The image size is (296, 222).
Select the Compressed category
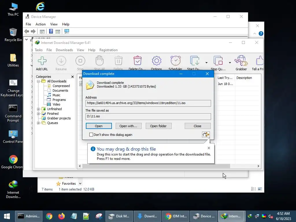click(61, 86)
